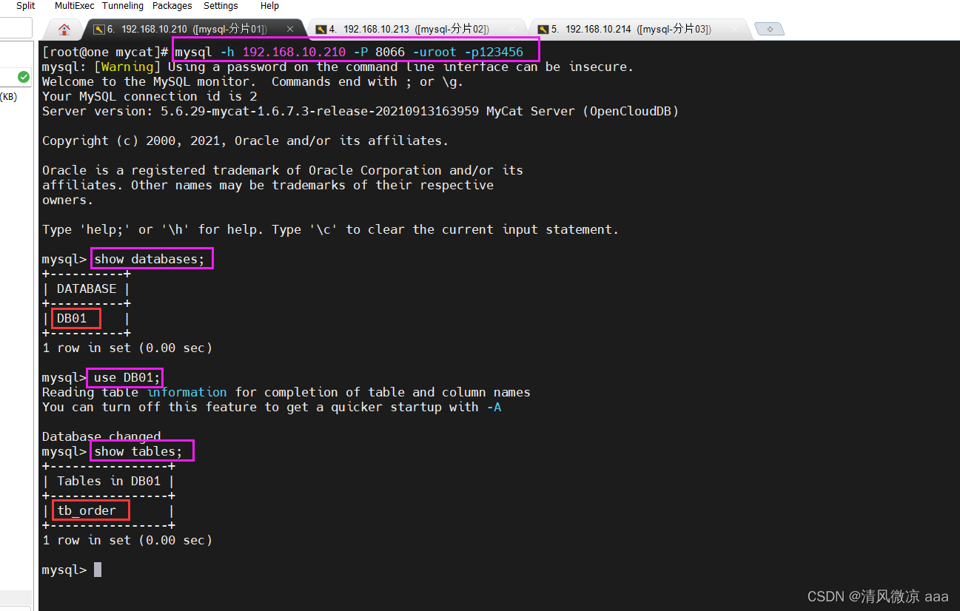This screenshot has height=611, width=960.
Task: Open the home tab with house icon
Action: tap(64, 30)
